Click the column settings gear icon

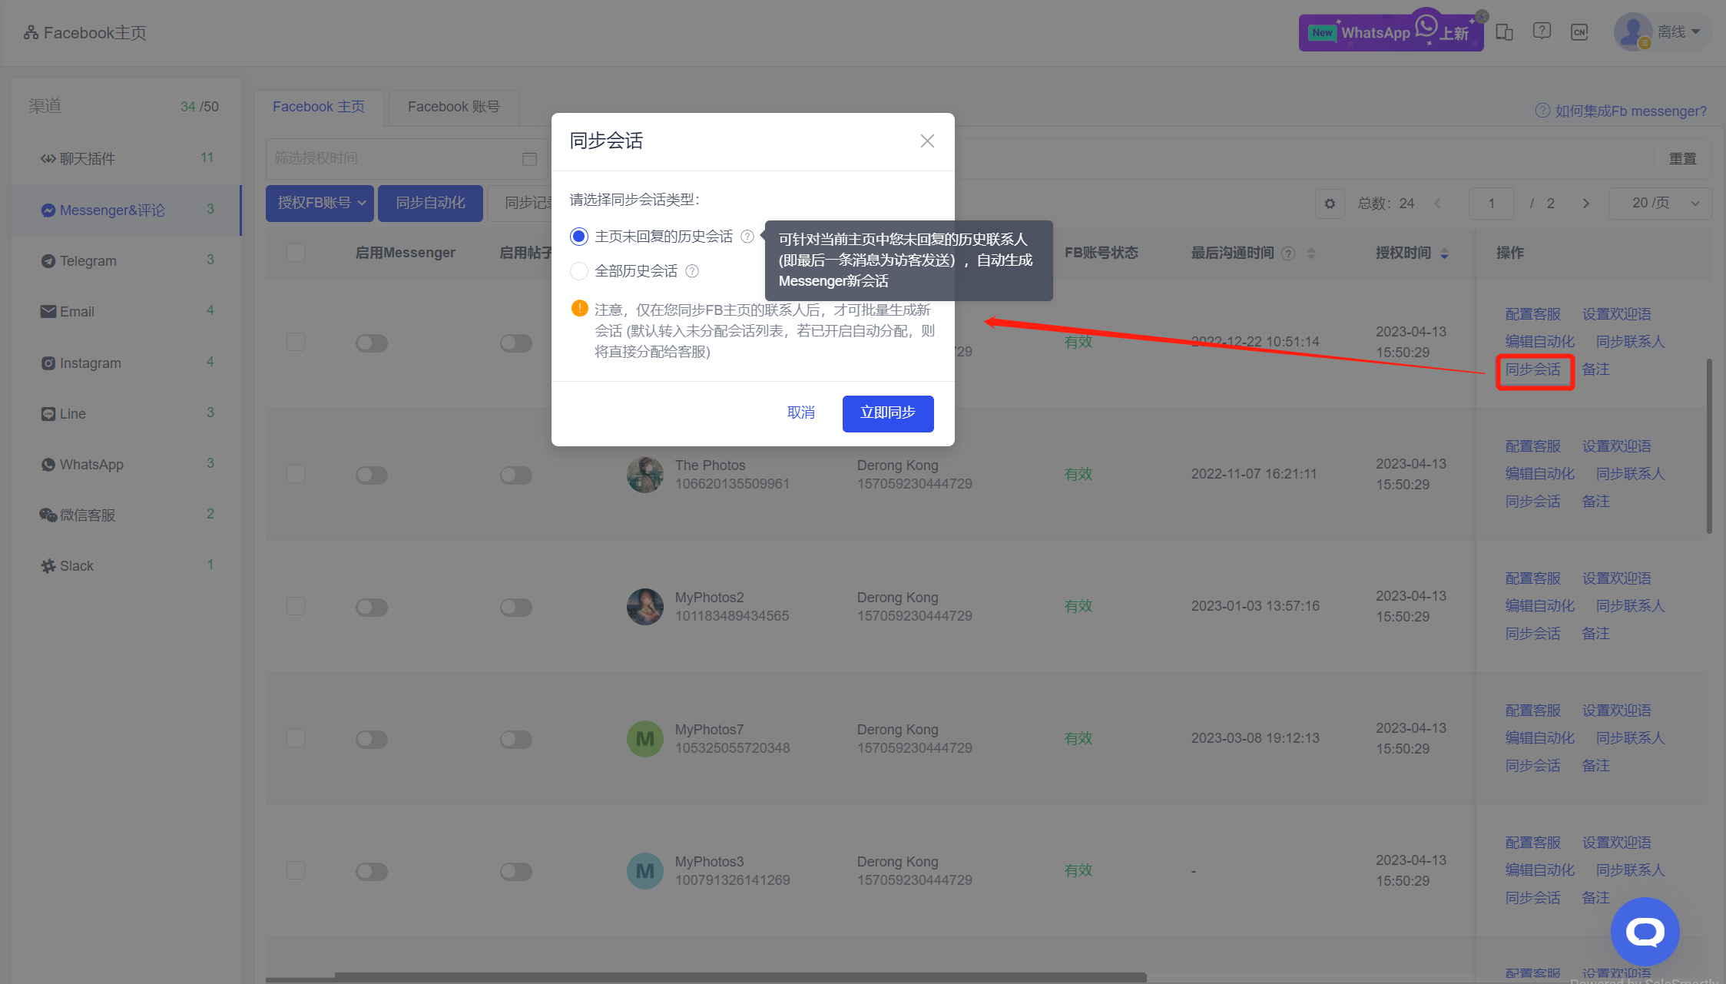click(1330, 204)
